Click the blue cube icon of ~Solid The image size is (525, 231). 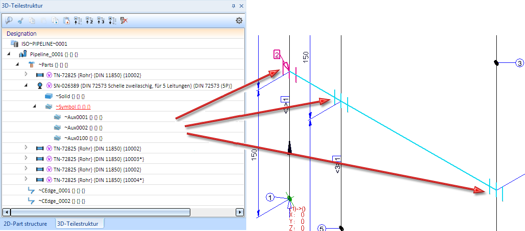click(x=49, y=96)
